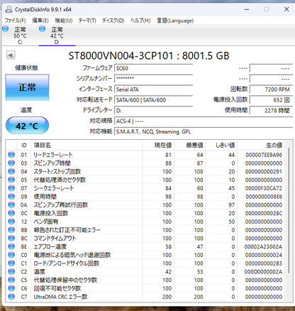Viewport: 295px width, 311px height.
Task: Click the power-on hours 2278 時間 field
Action: (x=271, y=110)
